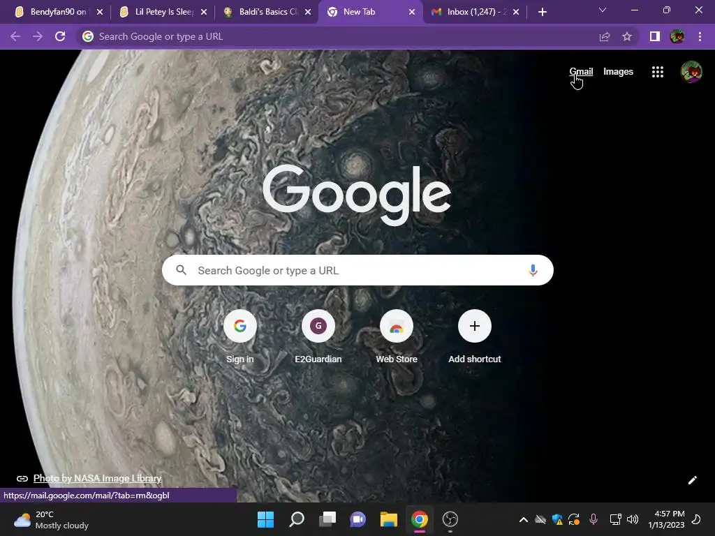Close the Bendyfan90 tab
The image size is (715, 536).
[x=100, y=12]
